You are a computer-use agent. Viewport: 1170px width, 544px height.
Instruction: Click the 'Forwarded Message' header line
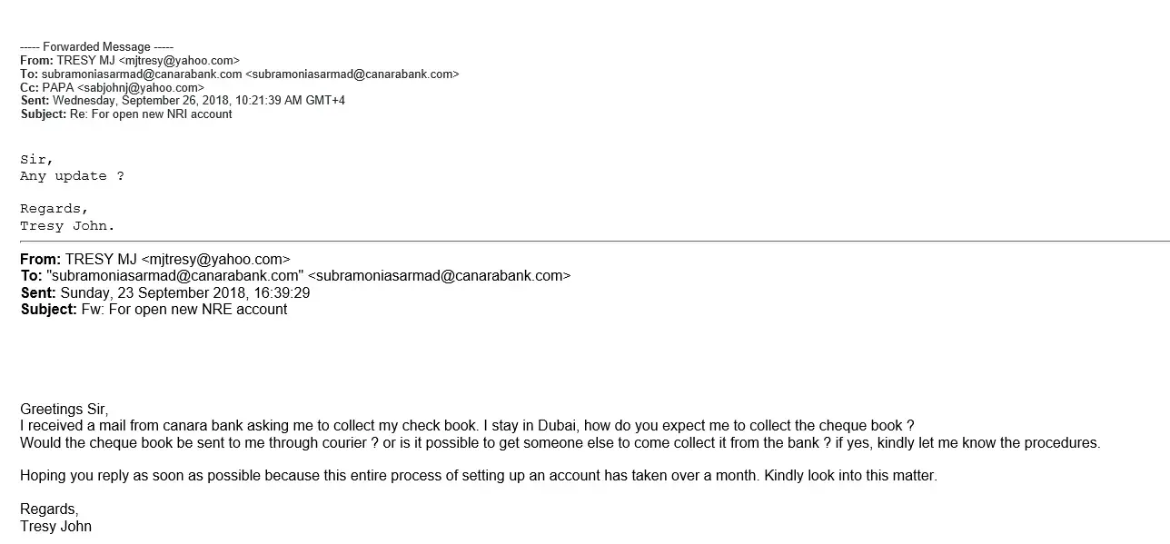(x=96, y=46)
